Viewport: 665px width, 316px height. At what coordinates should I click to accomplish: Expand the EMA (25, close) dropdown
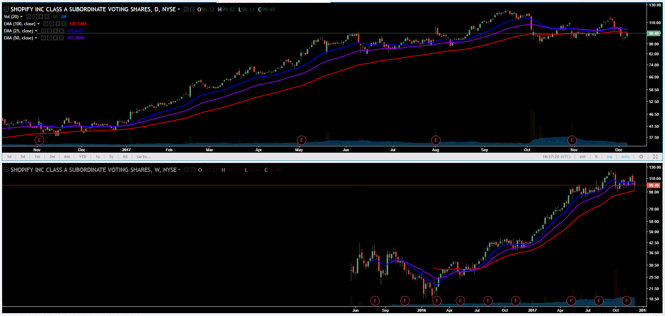(36, 31)
